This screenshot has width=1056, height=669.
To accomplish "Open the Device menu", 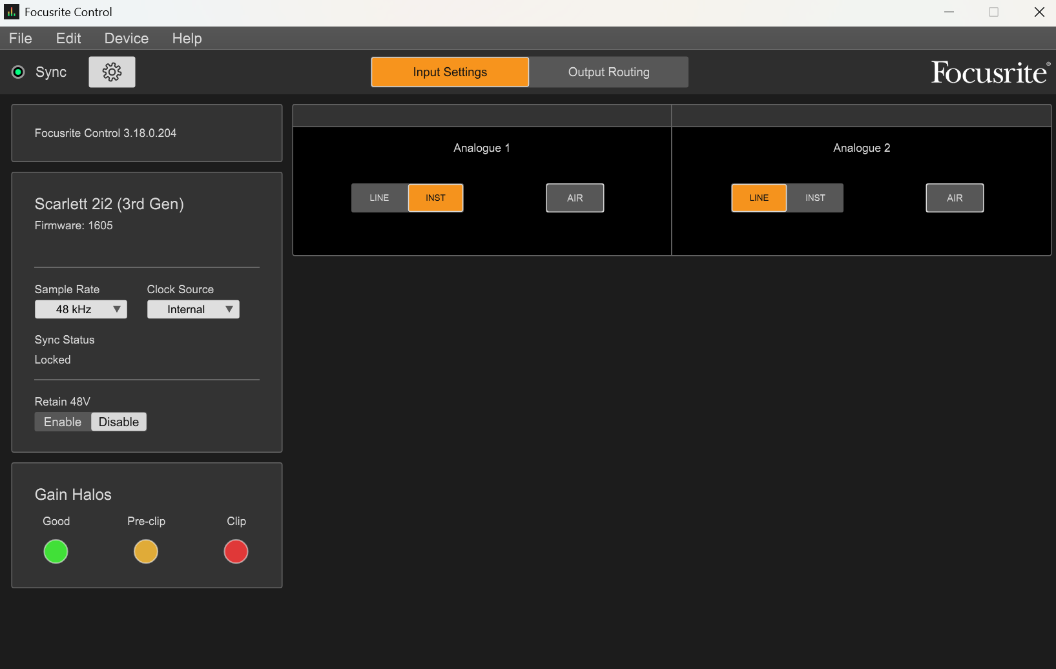I will [127, 38].
